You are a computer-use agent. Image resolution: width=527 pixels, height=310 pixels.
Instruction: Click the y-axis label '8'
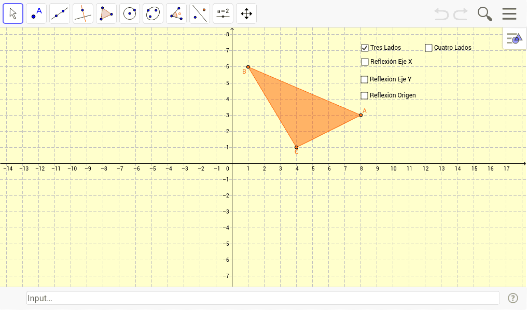pos(228,34)
